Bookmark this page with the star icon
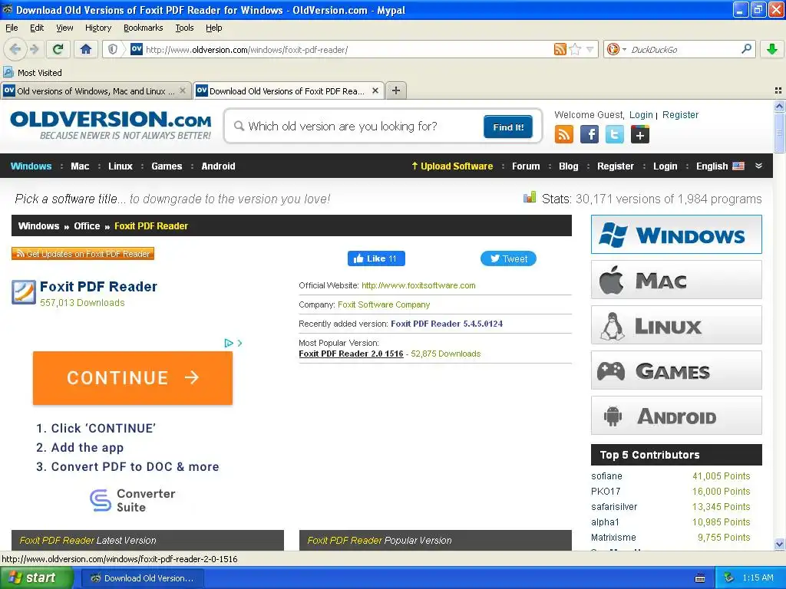The width and height of the screenshot is (786, 589). coord(575,49)
